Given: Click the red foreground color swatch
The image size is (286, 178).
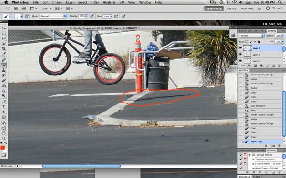Looking at the screenshot, I should click(x=2, y=148).
